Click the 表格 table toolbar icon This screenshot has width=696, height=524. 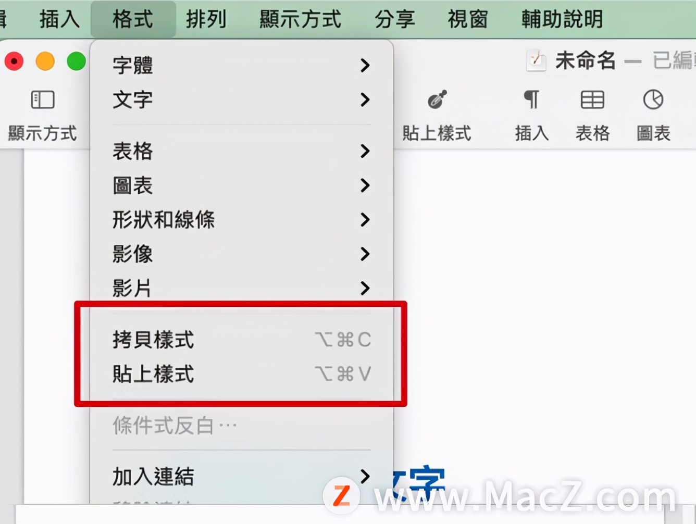point(592,99)
